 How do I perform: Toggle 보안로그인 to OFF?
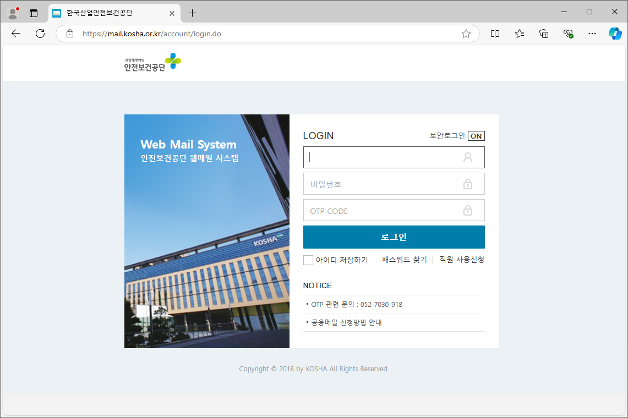pyautogui.click(x=476, y=136)
